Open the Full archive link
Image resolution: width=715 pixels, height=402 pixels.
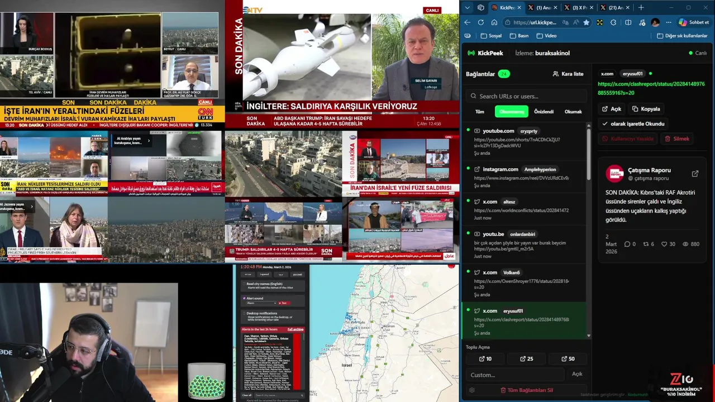point(295,329)
